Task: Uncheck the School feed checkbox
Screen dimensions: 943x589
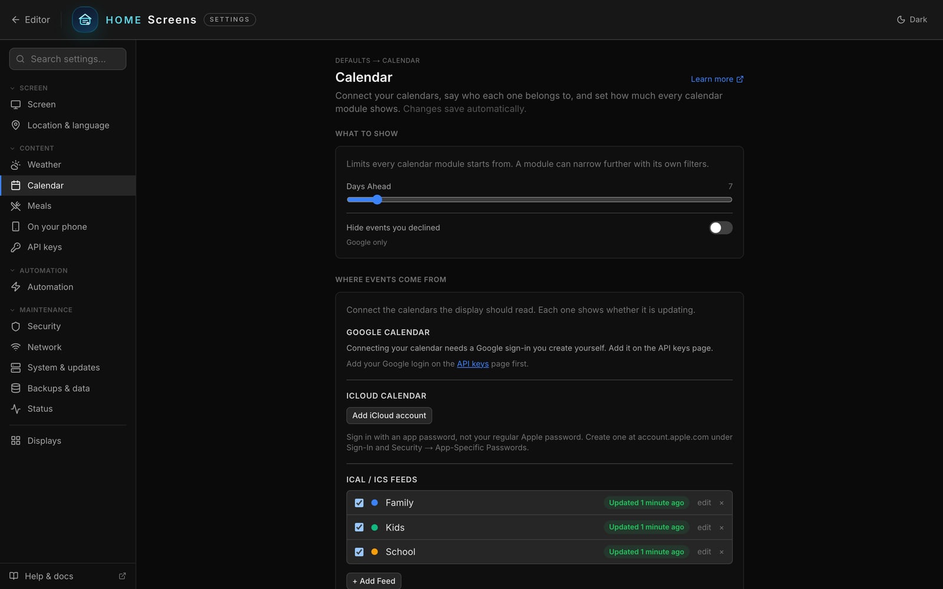Action: 359,552
